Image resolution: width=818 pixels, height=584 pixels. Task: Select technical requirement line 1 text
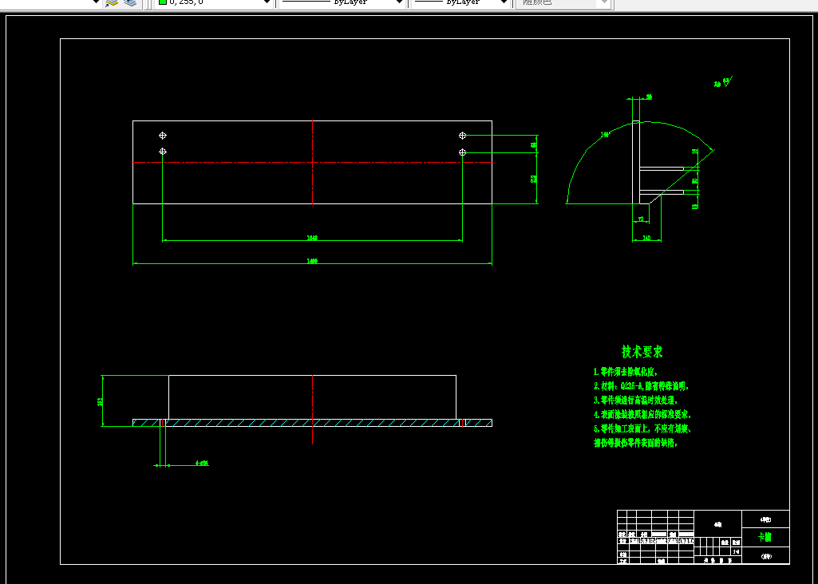(x=626, y=373)
